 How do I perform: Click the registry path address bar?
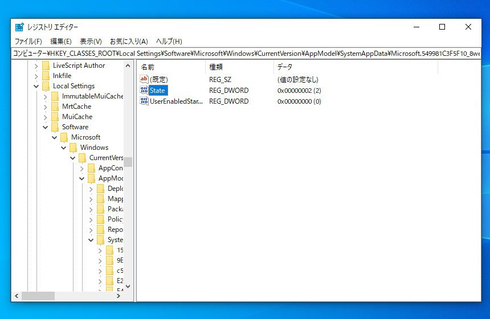(x=246, y=54)
